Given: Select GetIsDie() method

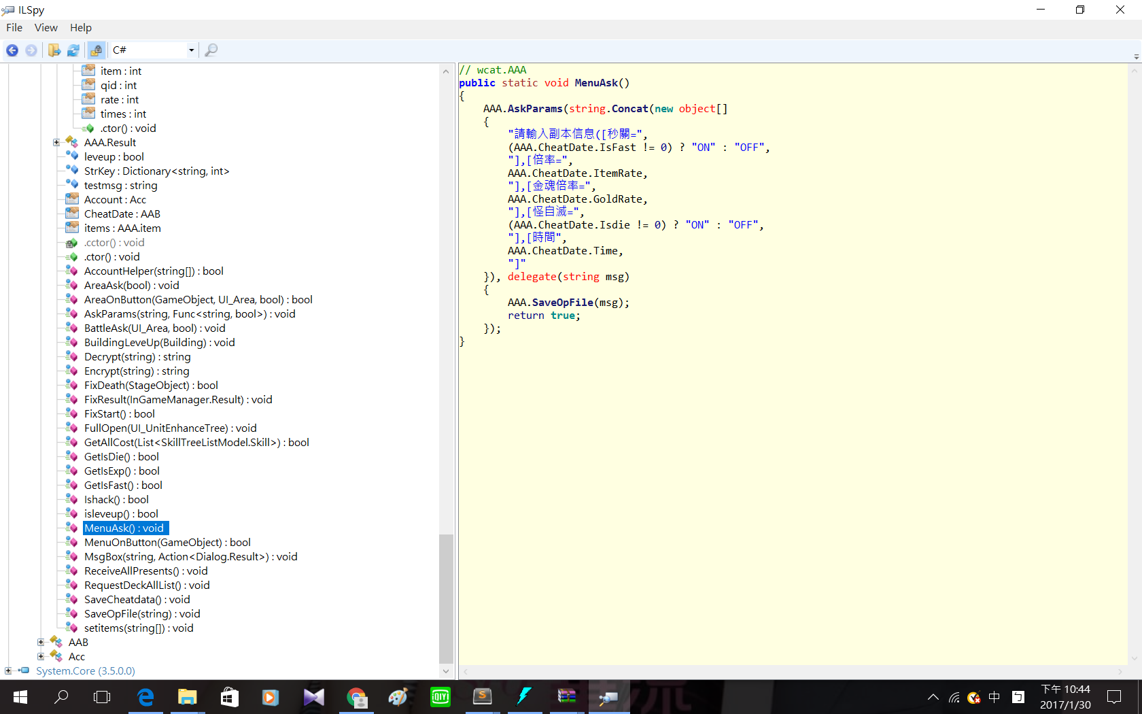Looking at the screenshot, I should pos(121,457).
